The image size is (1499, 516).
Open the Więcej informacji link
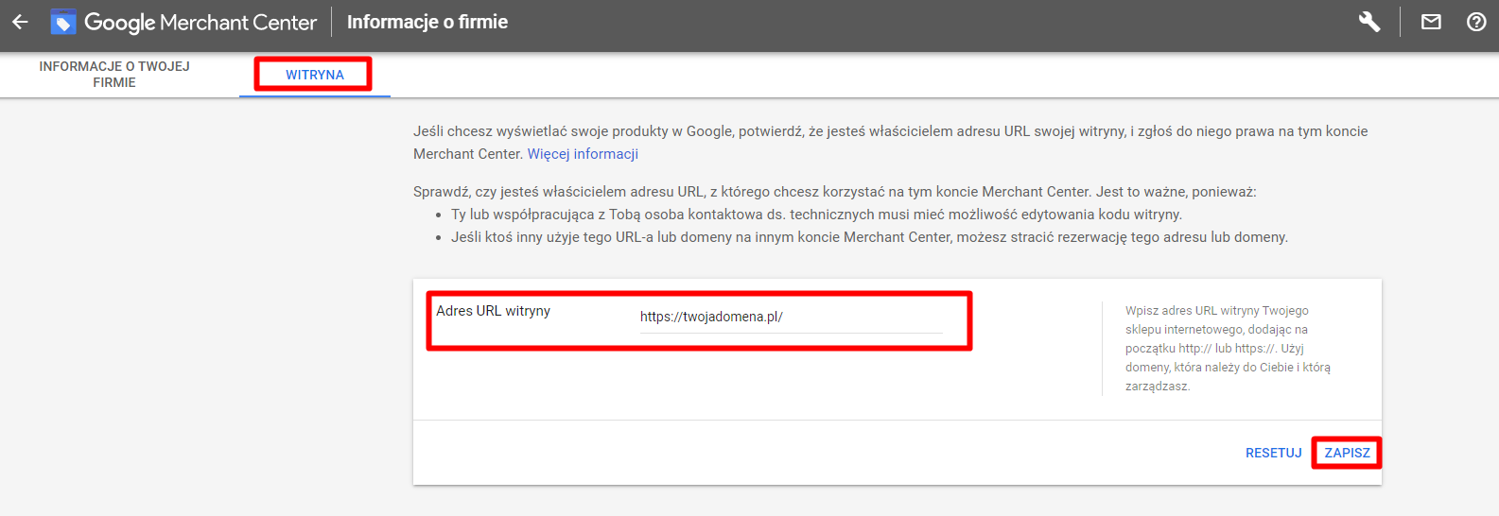[583, 154]
